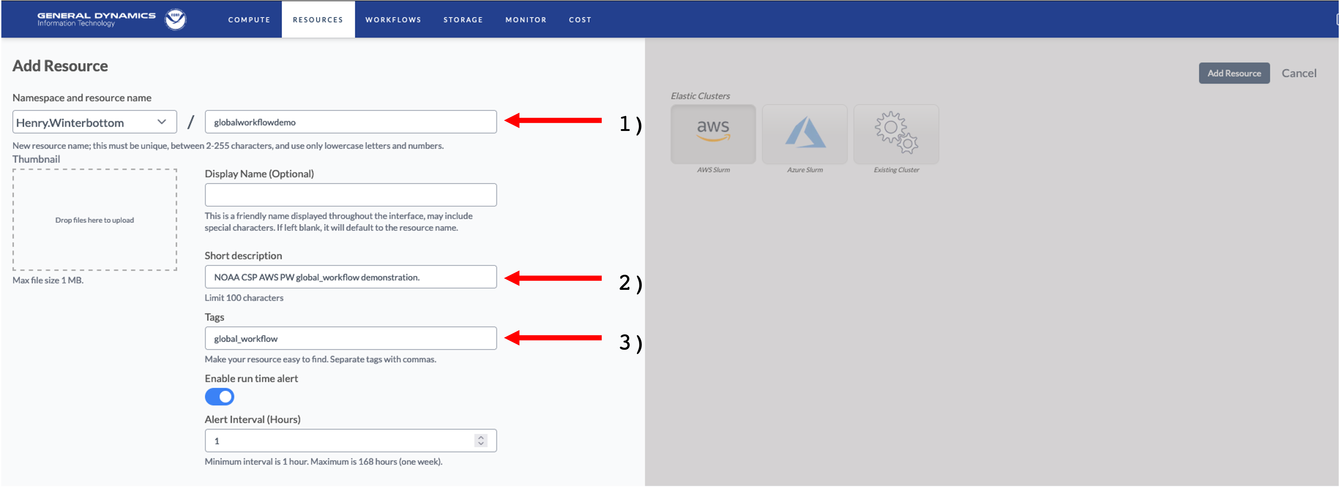This screenshot has width=1340, height=487.
Task: Click the Tags input field
Action: (x=351, y=338)
